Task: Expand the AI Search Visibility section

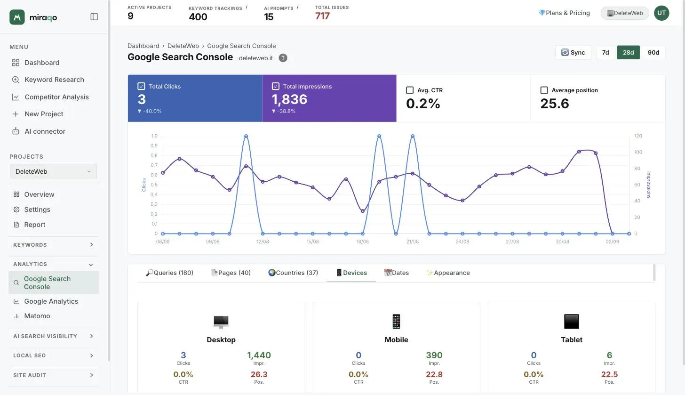Action: pyautogui.click(x=54, y=336)
